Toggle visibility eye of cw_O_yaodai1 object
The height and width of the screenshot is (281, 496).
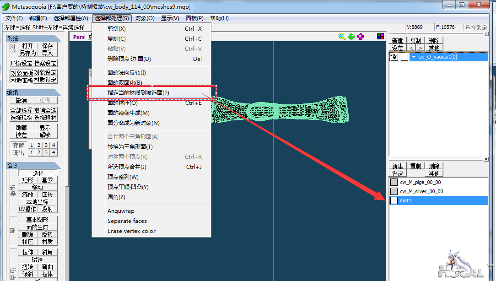pyautogui.click(x=394, y=57)
